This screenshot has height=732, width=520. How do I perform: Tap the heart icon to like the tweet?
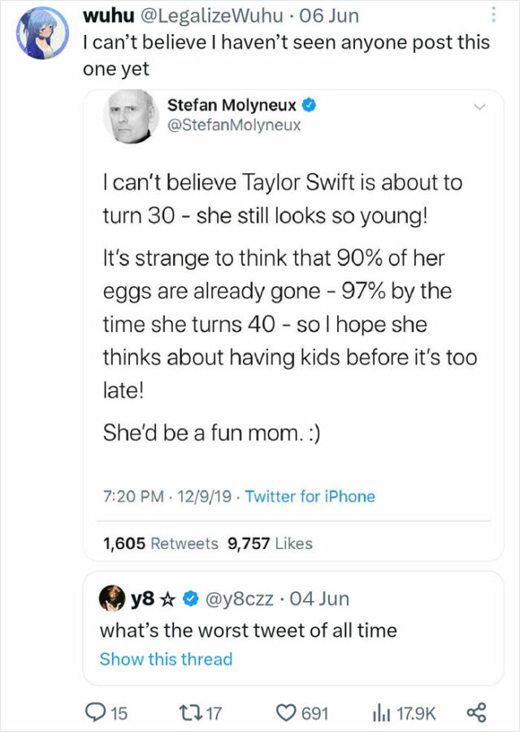click(288, 712)
